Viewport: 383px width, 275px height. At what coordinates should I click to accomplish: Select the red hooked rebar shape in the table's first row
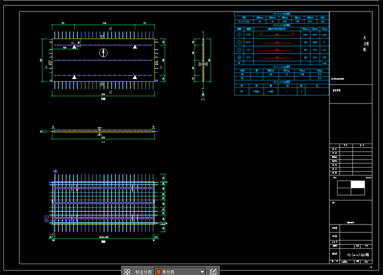click(x=277, y=34)
